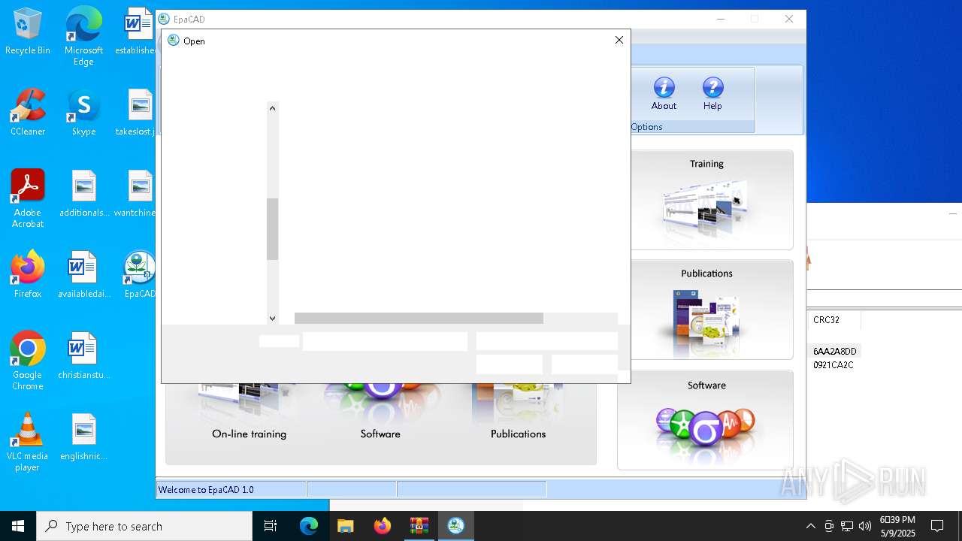
Task: Select the 6AA2A8DD row in background window
Action: (834, 351)
